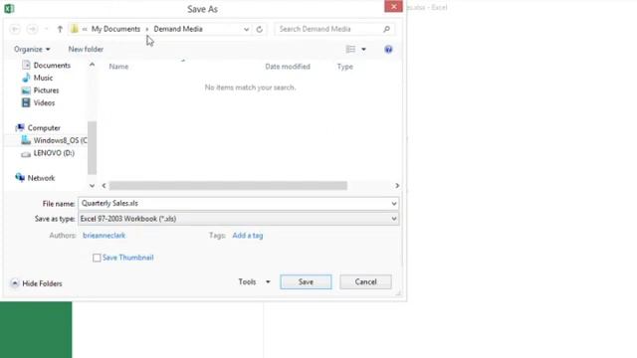Go back with the back arrow
The height and width of the screenshot is (358, 637).
[15, 29]
